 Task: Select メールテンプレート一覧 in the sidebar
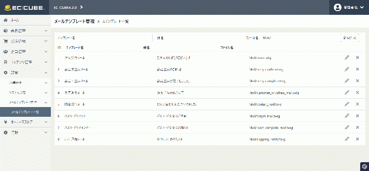(25, 112)
